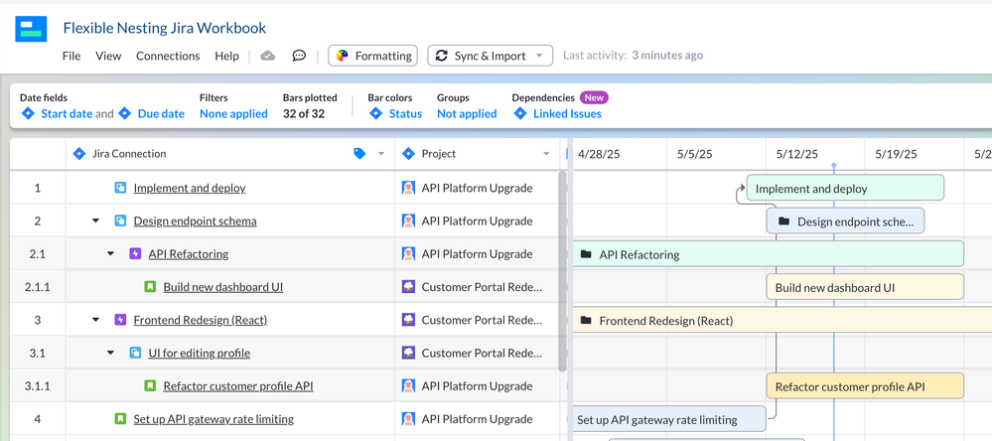Click the 5/12/25 timeline date header
Viewport: 992px width, 441px height.
(796, 154)
